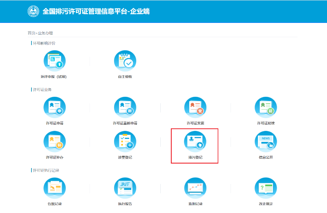This screenshot has width=327, height=213.
Task: Click the 许可证变更 icon
Action: [195, 108]
